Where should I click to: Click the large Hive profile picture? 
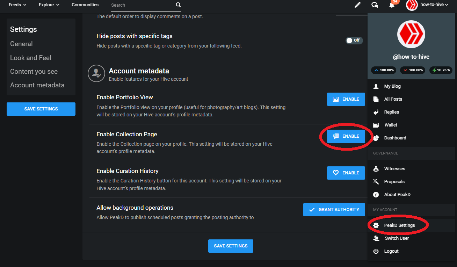tap(411, 34)
